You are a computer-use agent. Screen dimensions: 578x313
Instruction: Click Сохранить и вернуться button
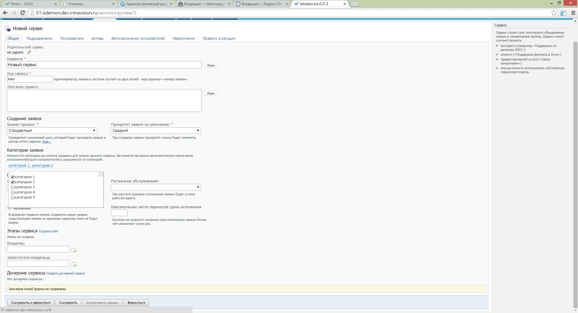tap(31, 303)
